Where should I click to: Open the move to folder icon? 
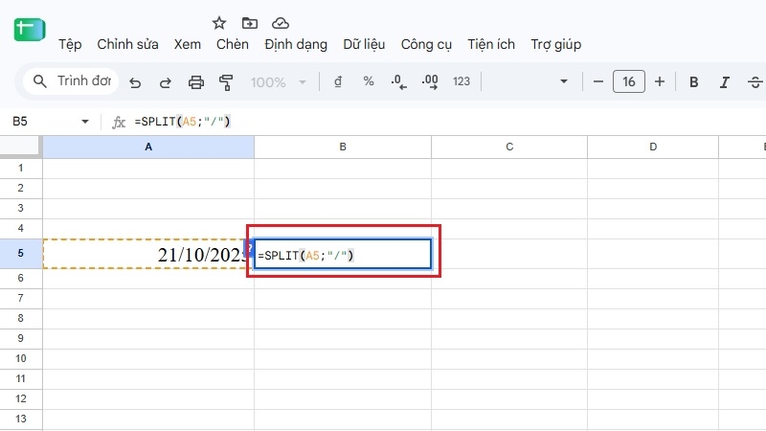click(x=250, y=23)
